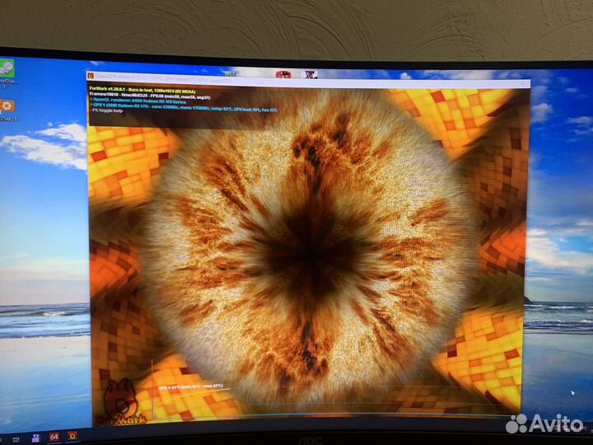Open the dark desktop icon behind FurMark window
Viewport: 593px width, 445px height.
click(311, 74)
